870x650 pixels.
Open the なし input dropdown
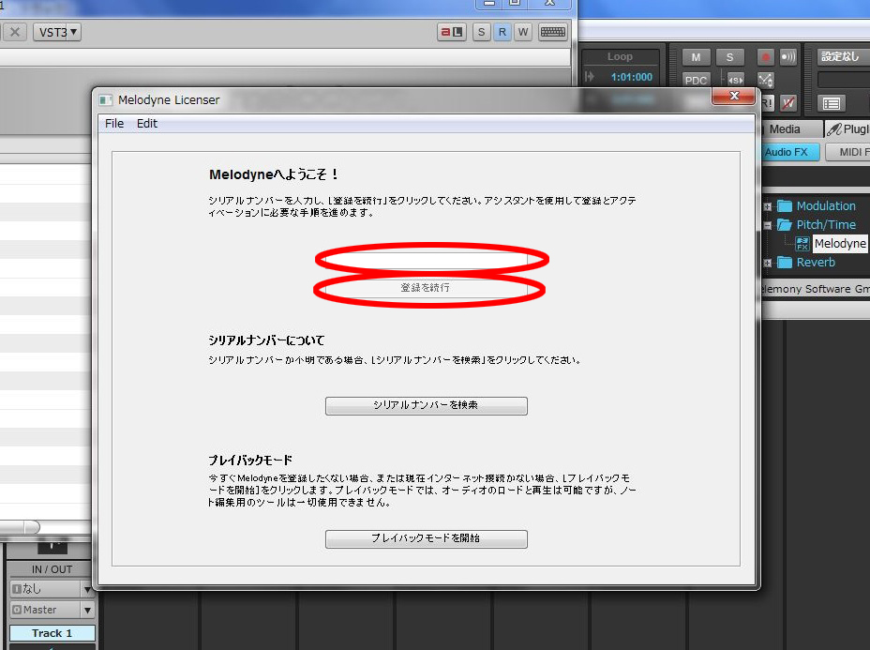point(51,588)
